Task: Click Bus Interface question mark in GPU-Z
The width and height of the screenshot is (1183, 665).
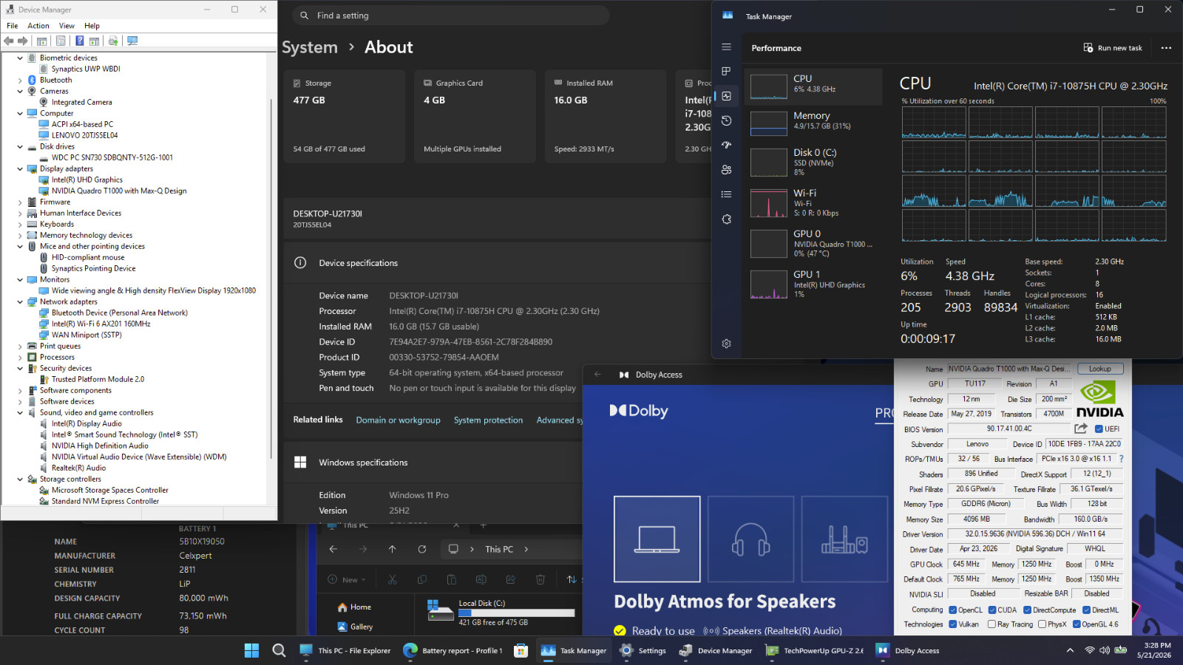Action: pos(1121,459)
